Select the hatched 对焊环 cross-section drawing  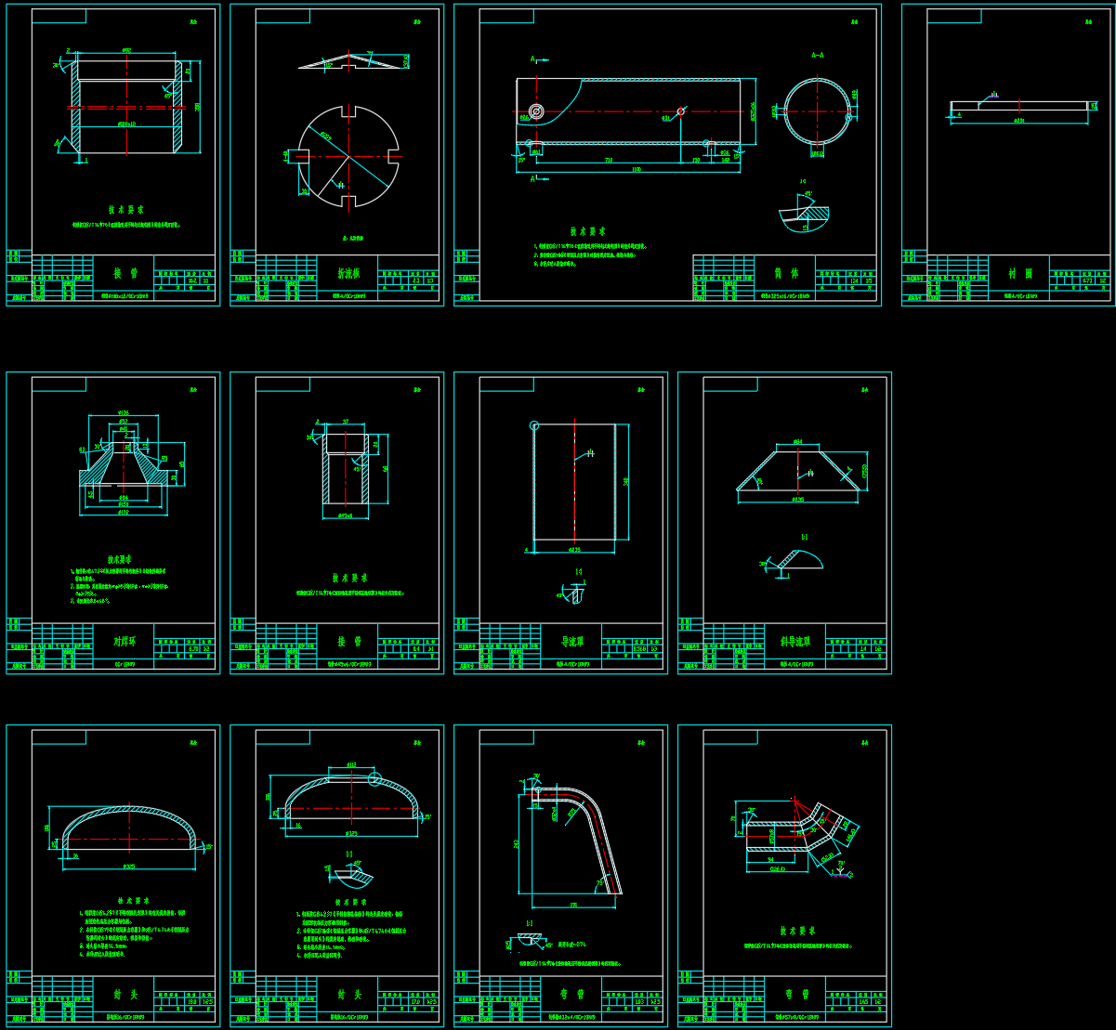pos(125,464)
